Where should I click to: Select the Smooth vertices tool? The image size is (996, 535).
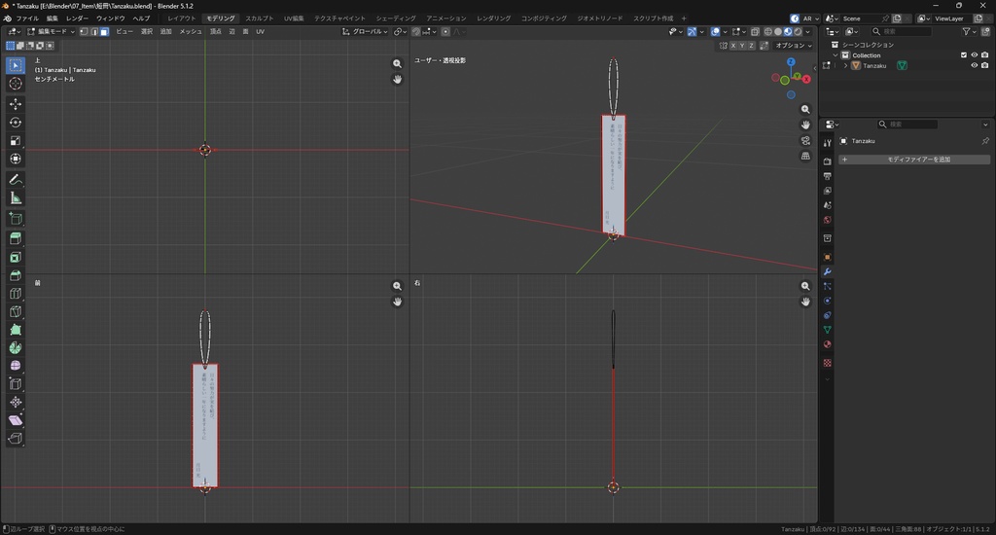(x=16, y=366)
